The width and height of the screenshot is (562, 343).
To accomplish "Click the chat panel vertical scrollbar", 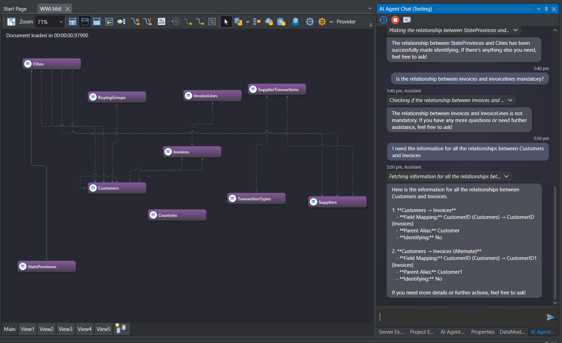I will click(x=555, y=241).
